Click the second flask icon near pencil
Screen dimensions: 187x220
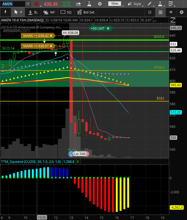coord(160,4)
